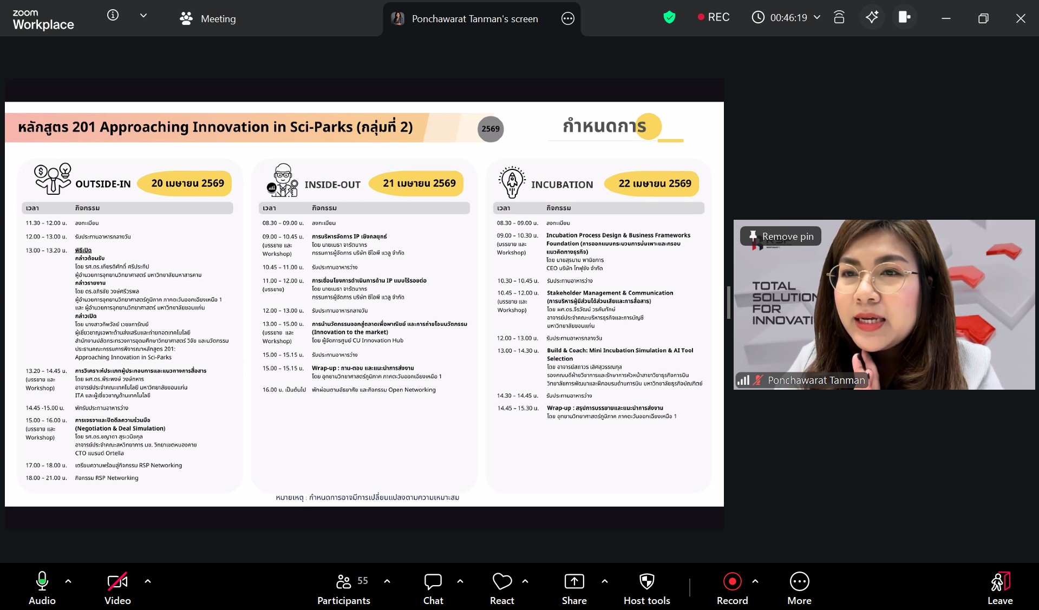This screenshot has height=610, width=1039.
Task: Open the AI Companion sparkle icon
Action: pyautogui.click(x=872, y=17)
